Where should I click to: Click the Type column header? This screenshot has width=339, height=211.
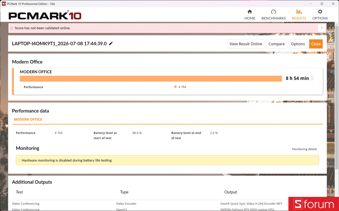click(124, 192)
